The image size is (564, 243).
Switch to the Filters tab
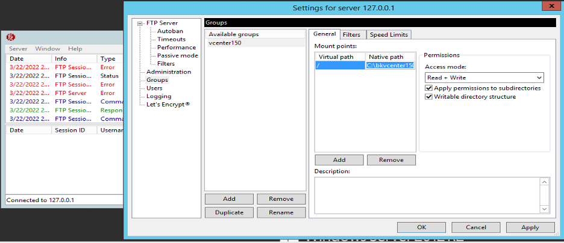tap(351, 35)
